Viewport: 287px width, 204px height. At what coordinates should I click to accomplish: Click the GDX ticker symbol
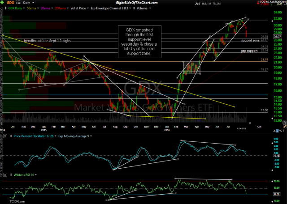[x=10, y=3]
